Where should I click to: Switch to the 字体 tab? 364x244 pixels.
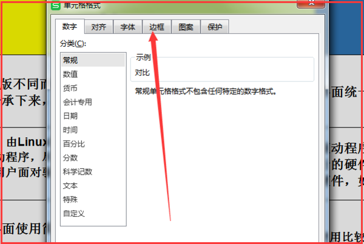[x=127, y=27]
